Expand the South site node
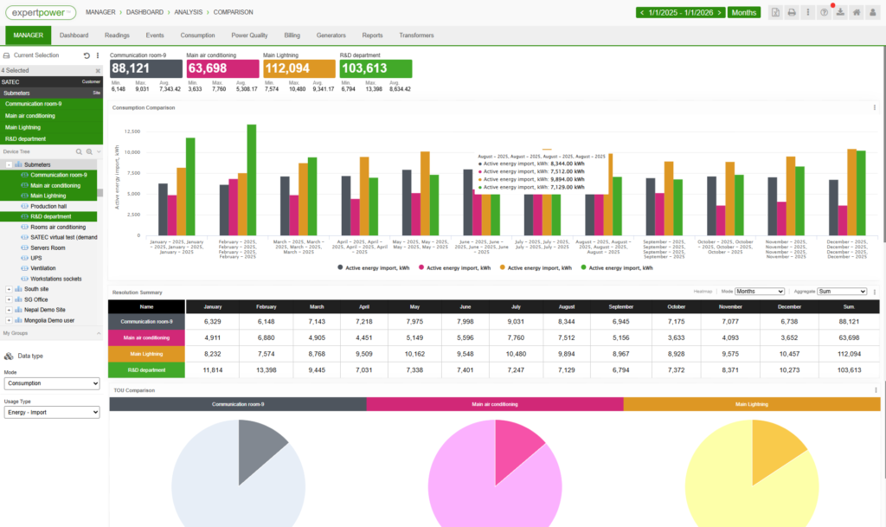The image size is (886, 527). (9, 289)
